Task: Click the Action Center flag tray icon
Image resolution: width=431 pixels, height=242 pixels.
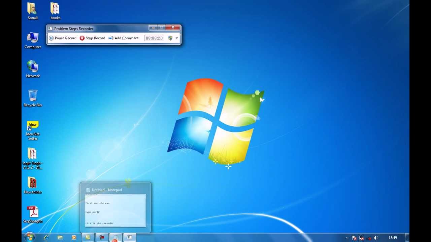Action: (354, 238)
